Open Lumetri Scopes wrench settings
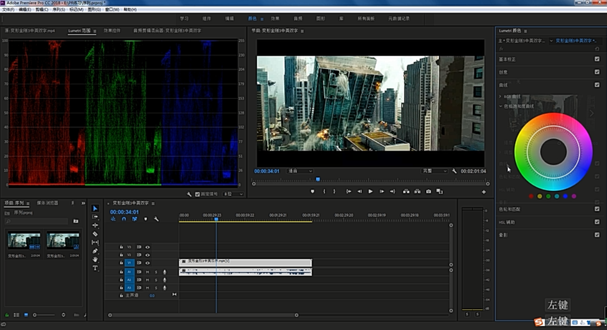The width and height of the screenshot is (607, 330). tap(189, 194)
